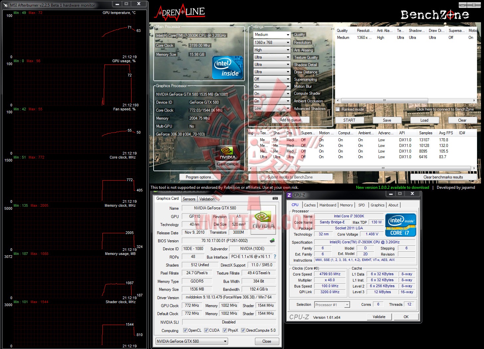Select the Graphics Card tab in GPU-Z
Image resolution: width=484 pixels, height=349 pixels.
(x=168, y=198)
